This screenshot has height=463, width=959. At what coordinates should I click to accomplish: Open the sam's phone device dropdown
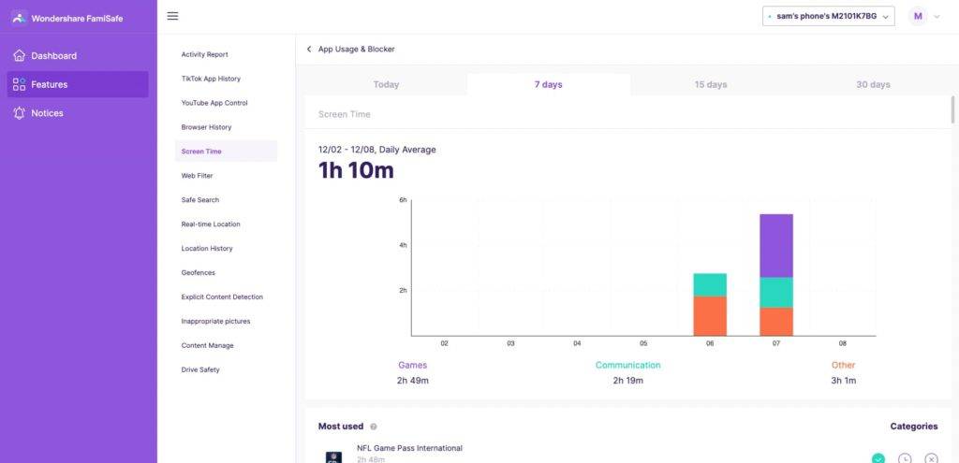click(828, 16)
